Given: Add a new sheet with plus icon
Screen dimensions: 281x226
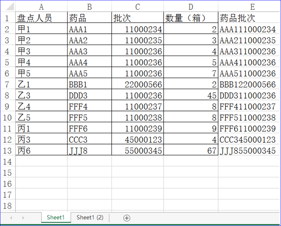Looking at the screenshot, I should (x=127, y=218).
